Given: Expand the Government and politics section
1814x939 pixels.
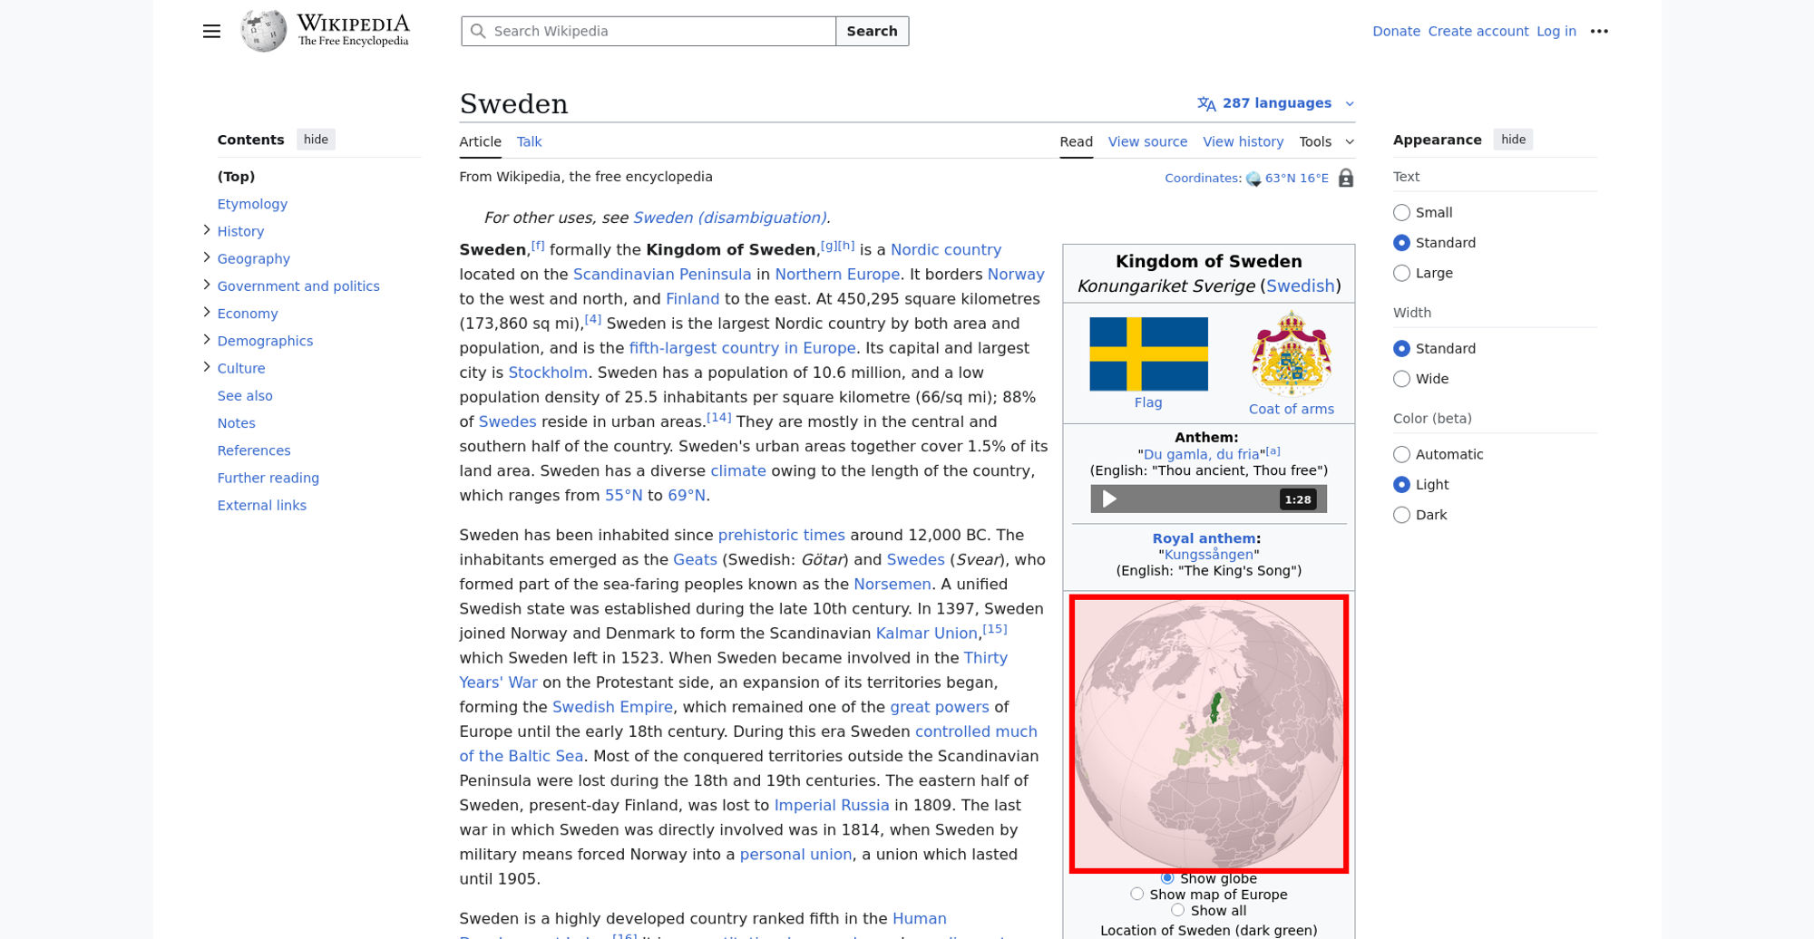Looking at the screenshot, I should pos(207,285).
